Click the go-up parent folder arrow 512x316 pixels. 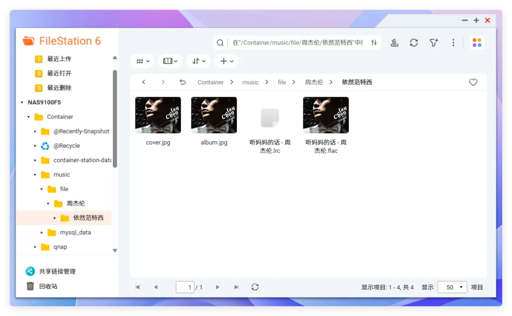click(183, 82)
